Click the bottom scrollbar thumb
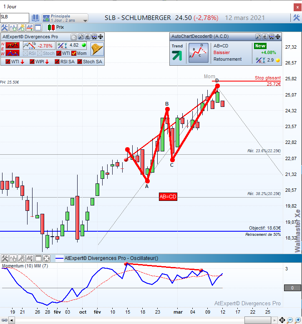302x324 pixels. pyautogui.click(x=257, y=320)
